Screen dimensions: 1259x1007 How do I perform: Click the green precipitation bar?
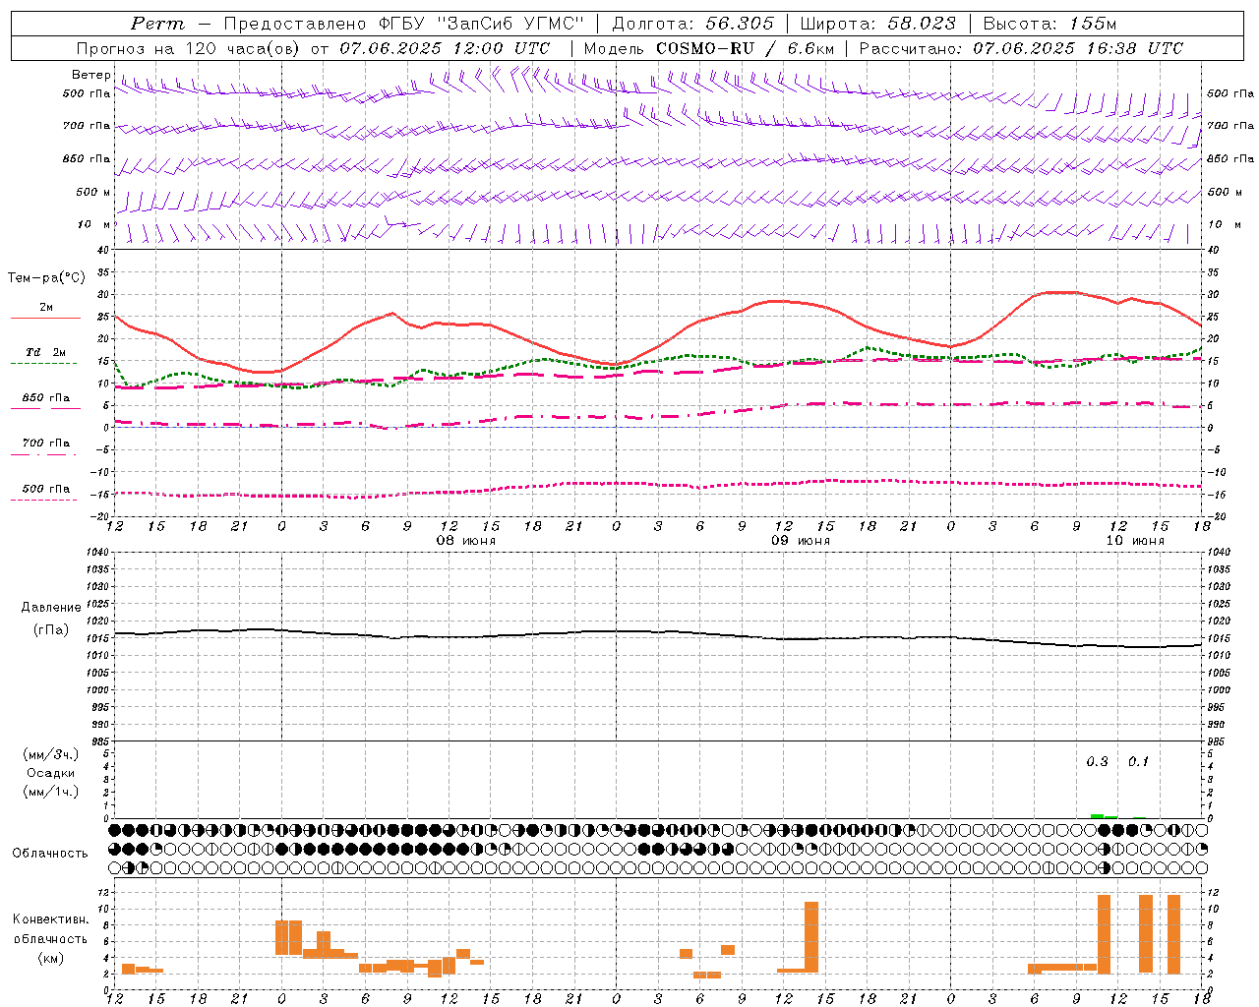pos(1098,815)
